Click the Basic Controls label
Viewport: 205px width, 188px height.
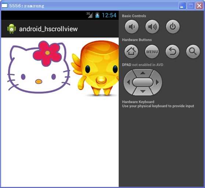pos(134,16)
